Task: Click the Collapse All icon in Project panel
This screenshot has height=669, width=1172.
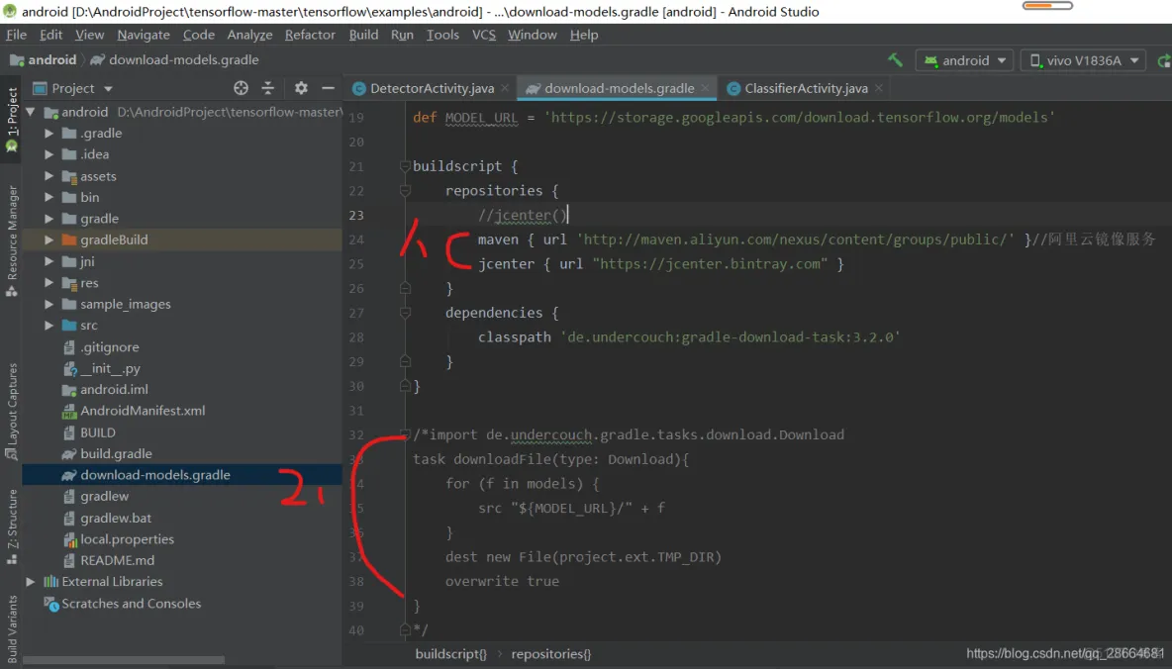Action: (x=267, y=88)
